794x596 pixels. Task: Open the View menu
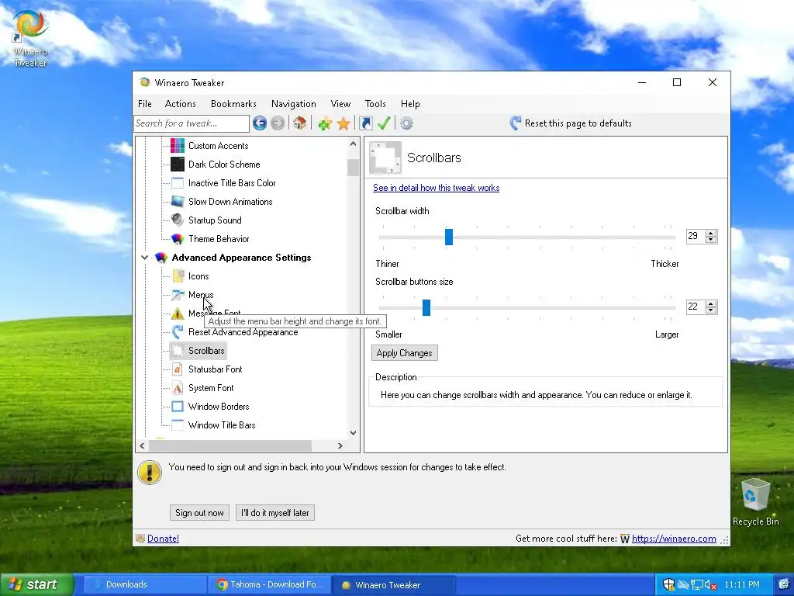click(340, 104)
